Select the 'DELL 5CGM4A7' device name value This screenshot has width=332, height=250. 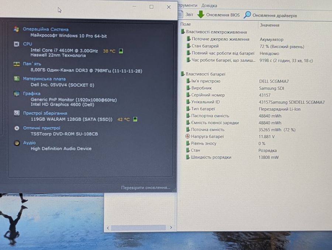coord(274,81)
